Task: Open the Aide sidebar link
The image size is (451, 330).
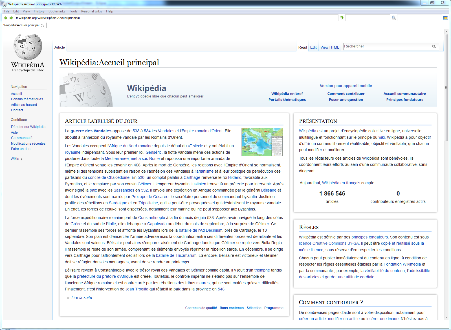Action: [14, 133]
